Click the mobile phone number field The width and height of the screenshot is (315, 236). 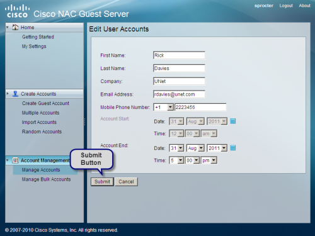(x=200, y=107)
